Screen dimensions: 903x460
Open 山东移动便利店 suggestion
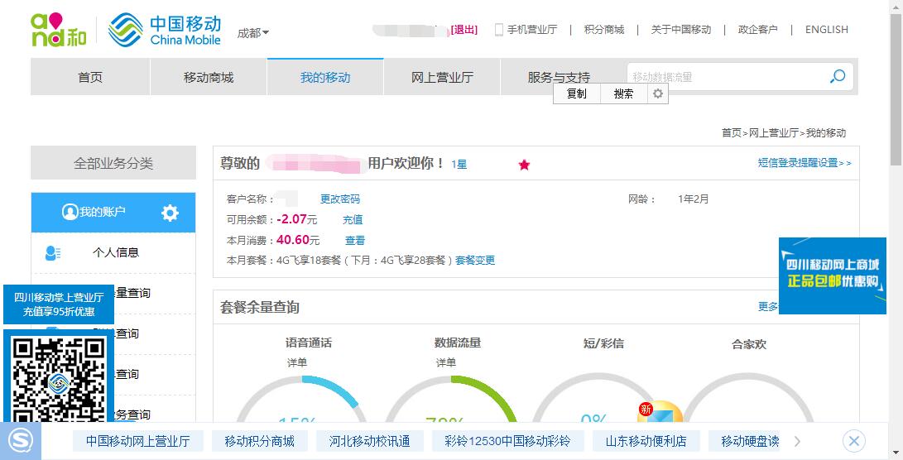pyautogui.click(x=646, y=442)
